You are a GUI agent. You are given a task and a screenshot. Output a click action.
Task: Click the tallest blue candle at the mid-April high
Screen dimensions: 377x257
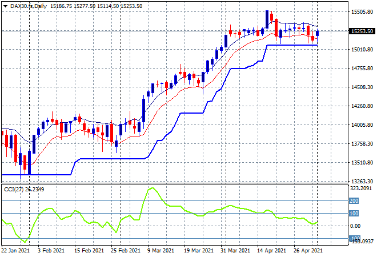coord(267,19)
